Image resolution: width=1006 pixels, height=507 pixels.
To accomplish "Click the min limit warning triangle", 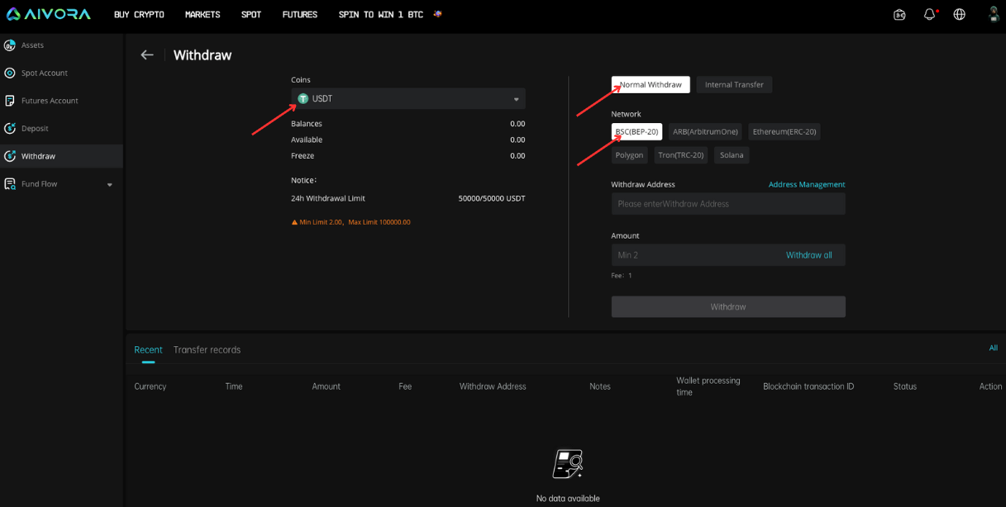I will [294, 222].
